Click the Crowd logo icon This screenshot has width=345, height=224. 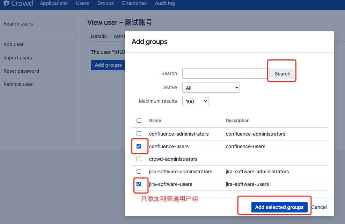pos(6,3)
